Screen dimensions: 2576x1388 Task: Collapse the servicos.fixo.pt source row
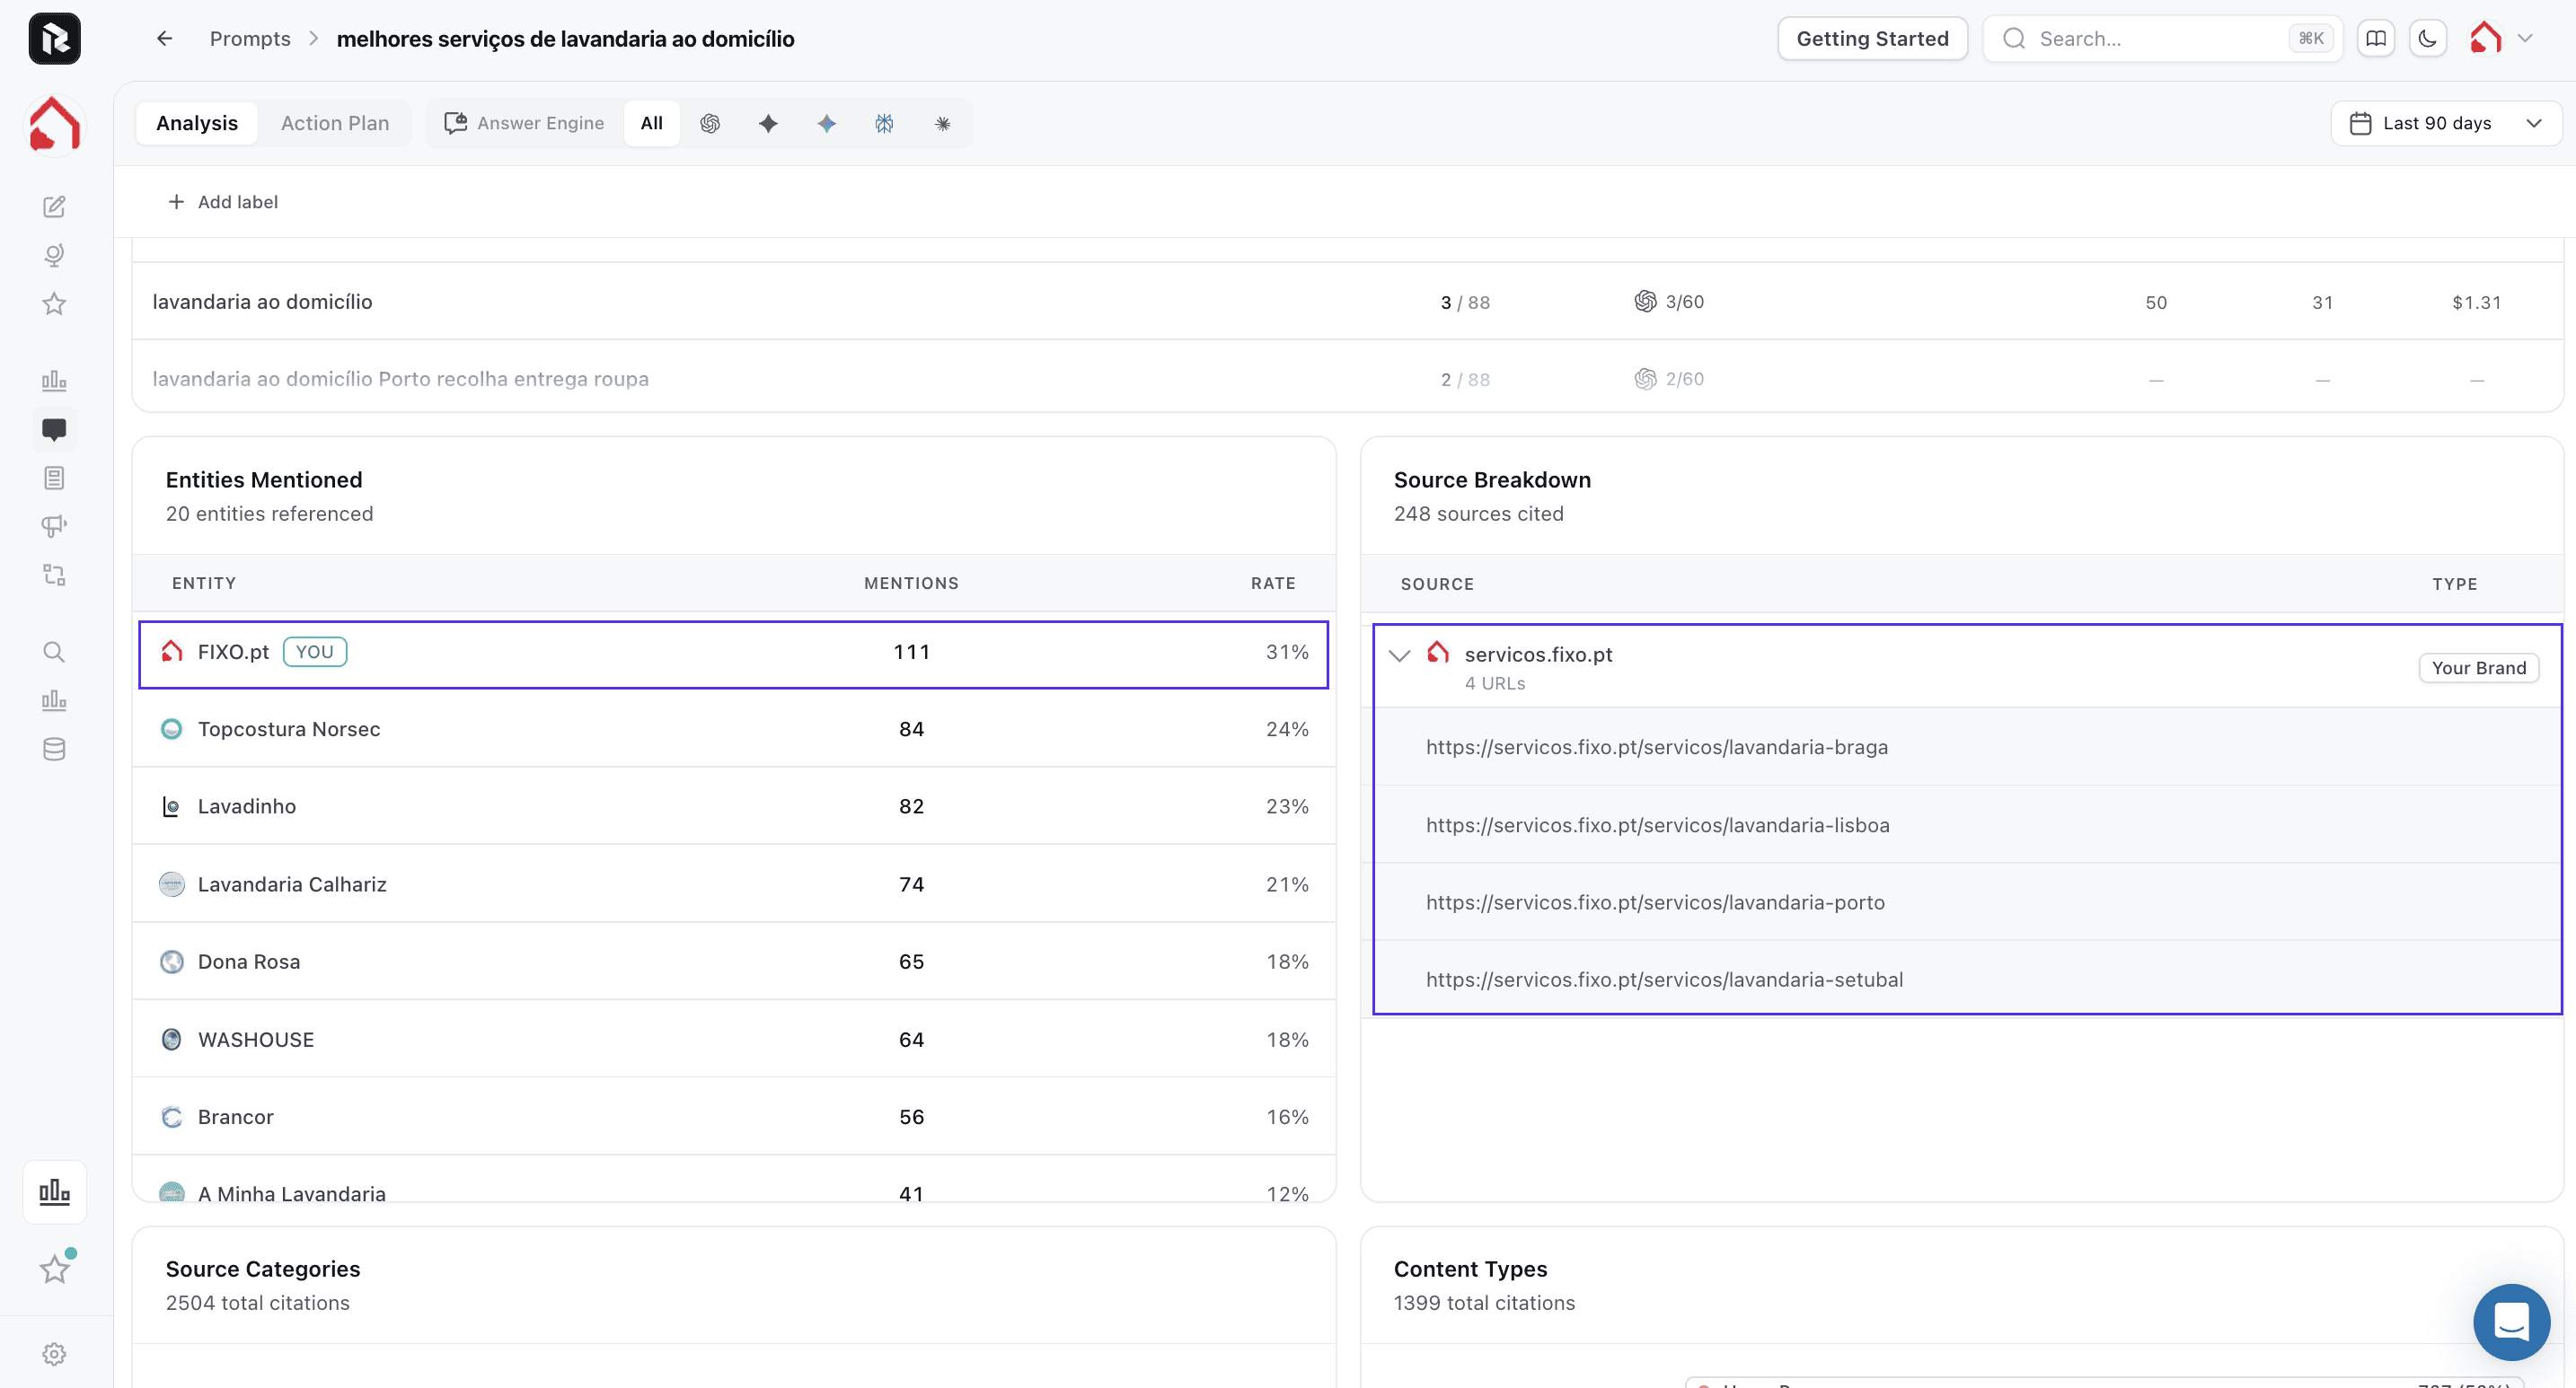[1400, 655]
